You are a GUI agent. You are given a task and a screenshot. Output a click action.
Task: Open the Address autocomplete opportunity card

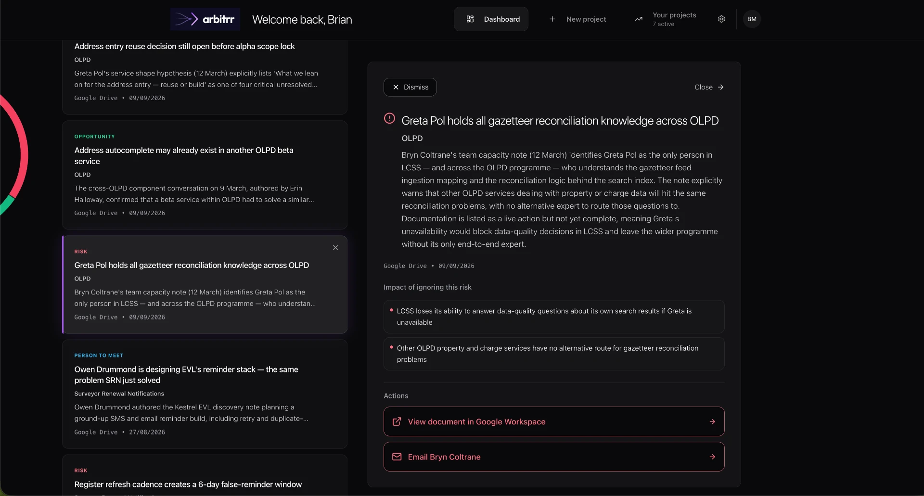point(205,175)
